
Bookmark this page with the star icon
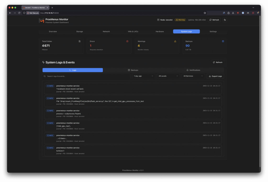point(205,13)
